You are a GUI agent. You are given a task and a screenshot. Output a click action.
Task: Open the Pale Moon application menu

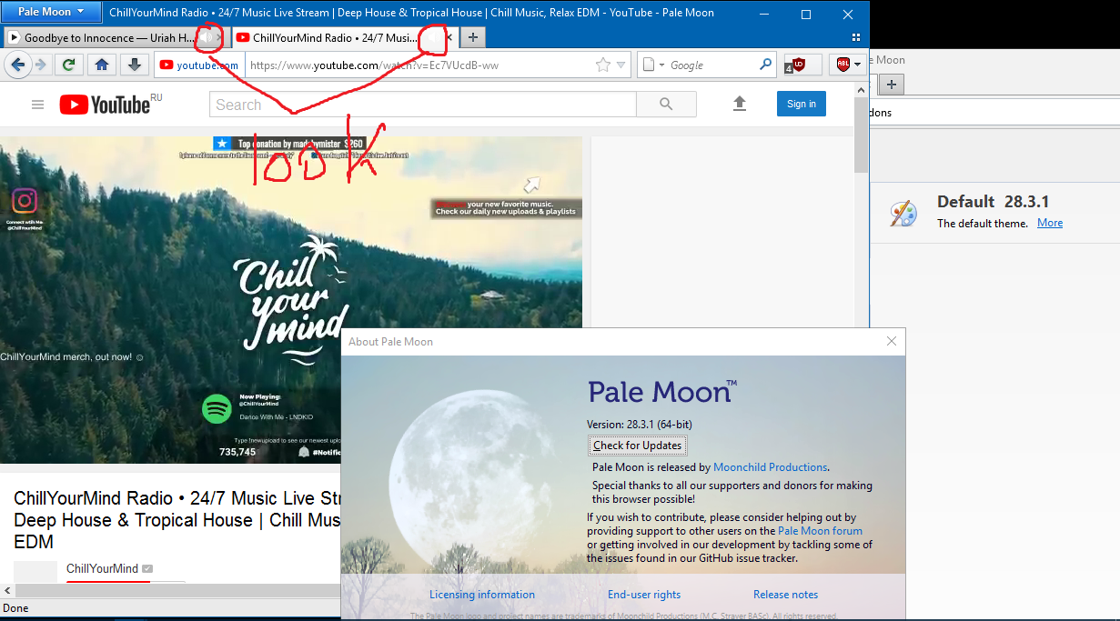[x=51, y=12]
